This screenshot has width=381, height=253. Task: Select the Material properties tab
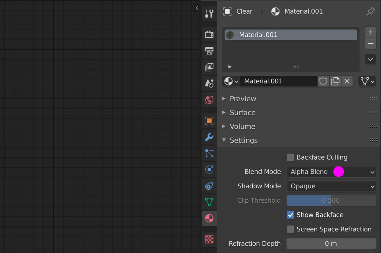pos(209,218)
